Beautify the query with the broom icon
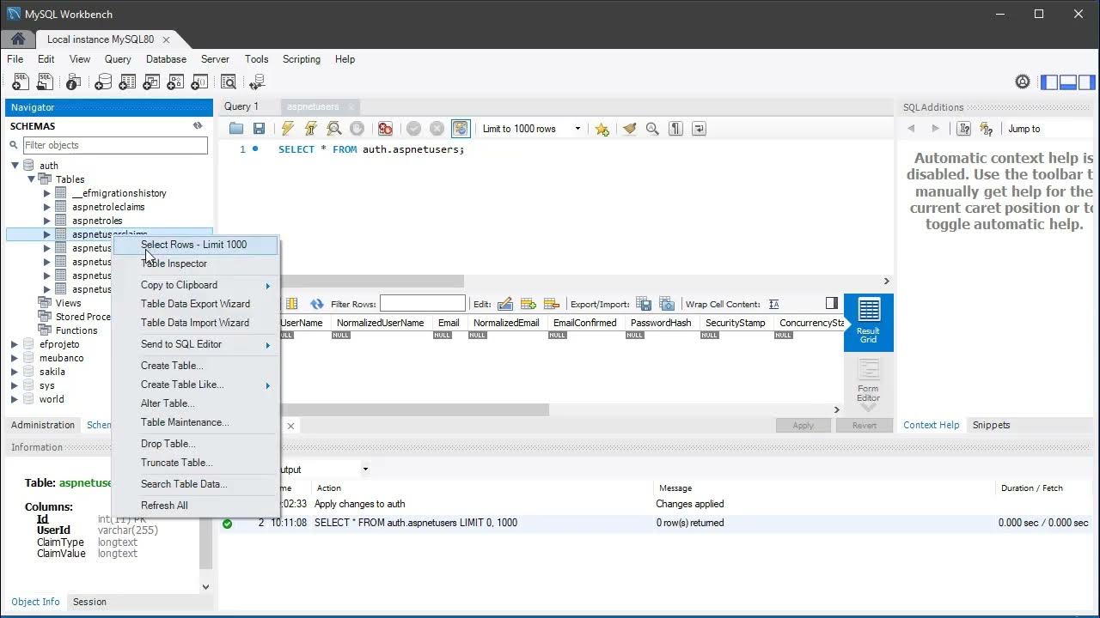The width and height of the screenshot is (1100, 618). [x=629, y=129]
